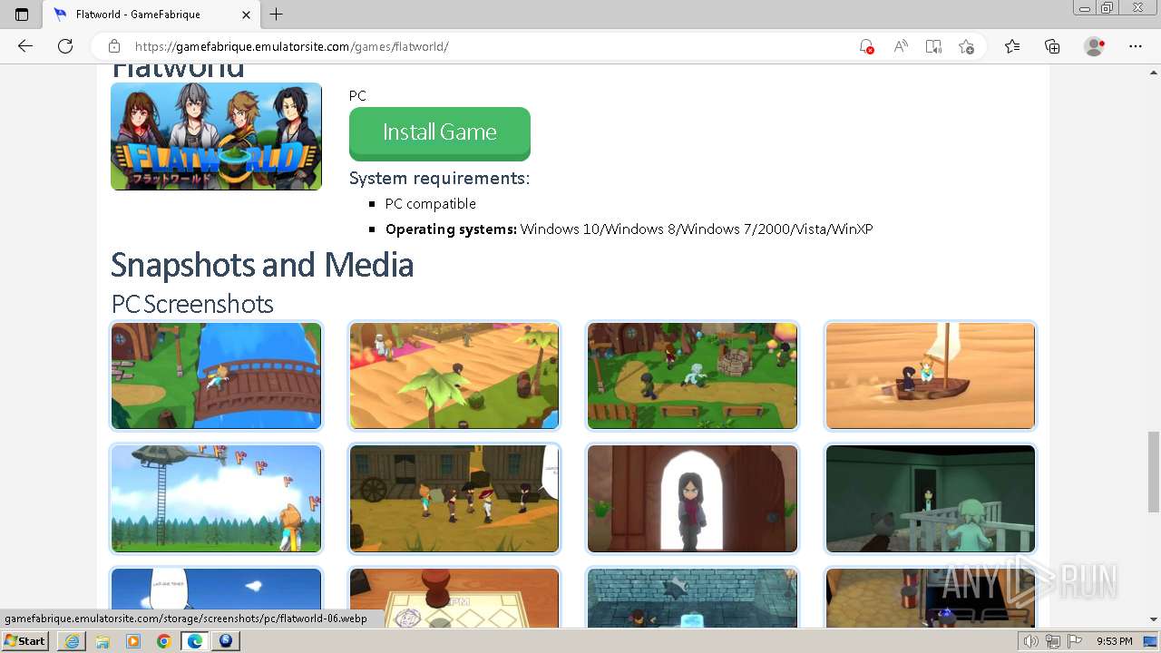Click the page vertical scrollbar thumb
This screenshot has height=653, width=1161.
tap(1153, 472)
